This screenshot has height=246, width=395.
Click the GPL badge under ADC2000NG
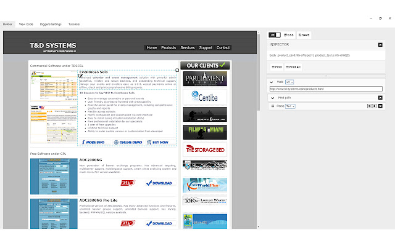coord(128,183)
